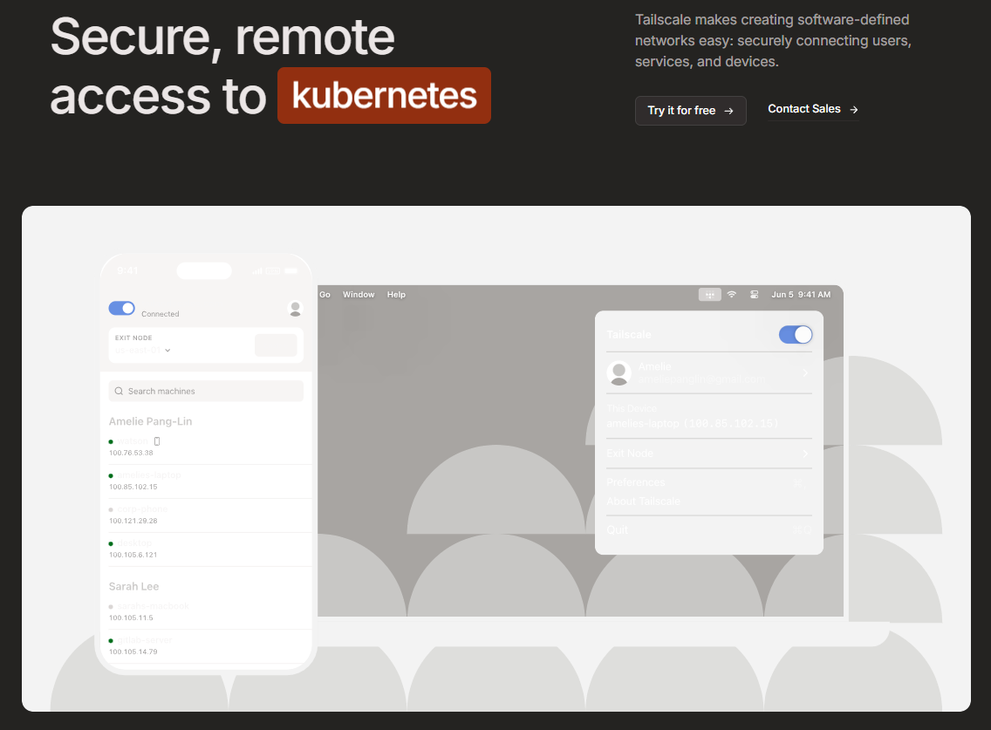Click the magnifier icon in Search machines

click(x=119, y=392)
